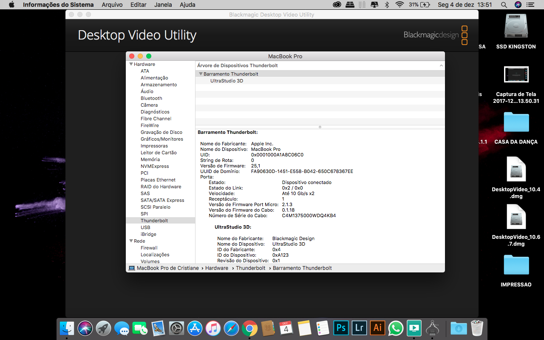
Task: Click AirPlay display icon in menu bar
Action: (374, 5)
